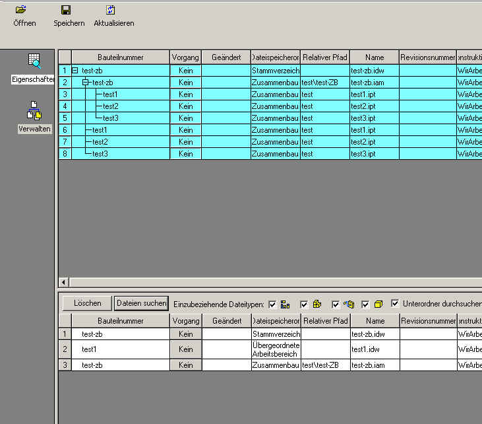Toggle the Unterordner durchsuchen checkbox
Viewport: 482px width, 424px height.
click(x=395, y=304)
